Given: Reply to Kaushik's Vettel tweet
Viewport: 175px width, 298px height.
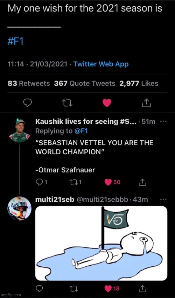Looking at the screenshot, I should (x=41, y=182).
